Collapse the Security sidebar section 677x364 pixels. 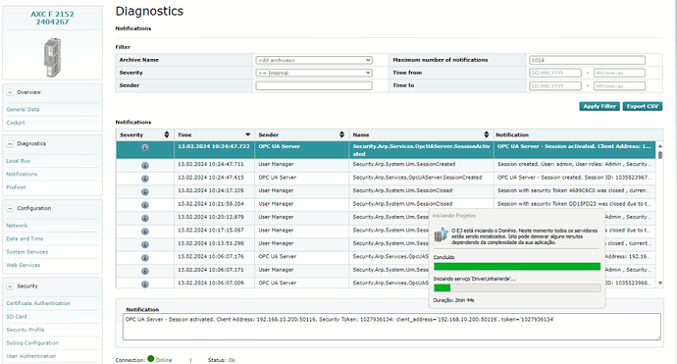pos(10,286)
